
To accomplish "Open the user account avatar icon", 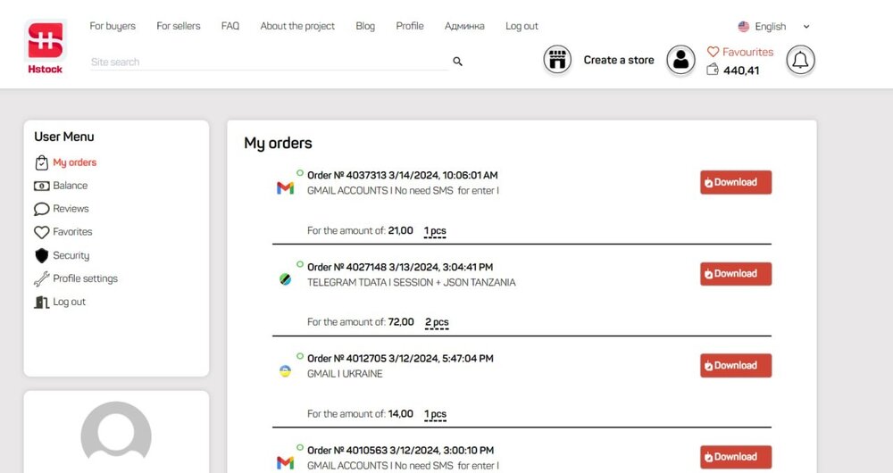I will click(x=680, y=60).
